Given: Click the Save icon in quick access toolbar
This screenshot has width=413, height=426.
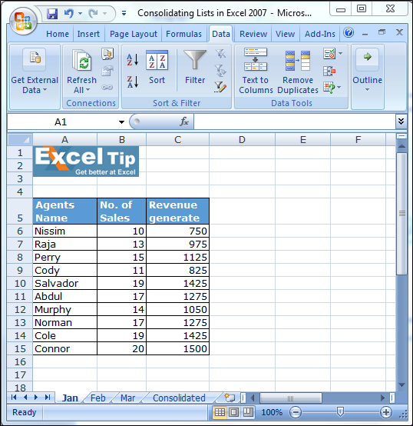Looking at the screenshot, I should click(52, 13).
